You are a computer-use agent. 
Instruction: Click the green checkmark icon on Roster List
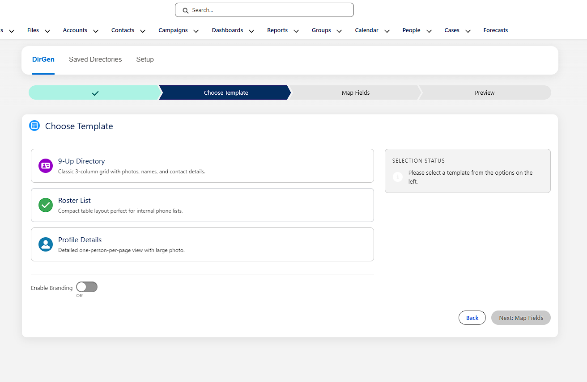tap(45, 205)
